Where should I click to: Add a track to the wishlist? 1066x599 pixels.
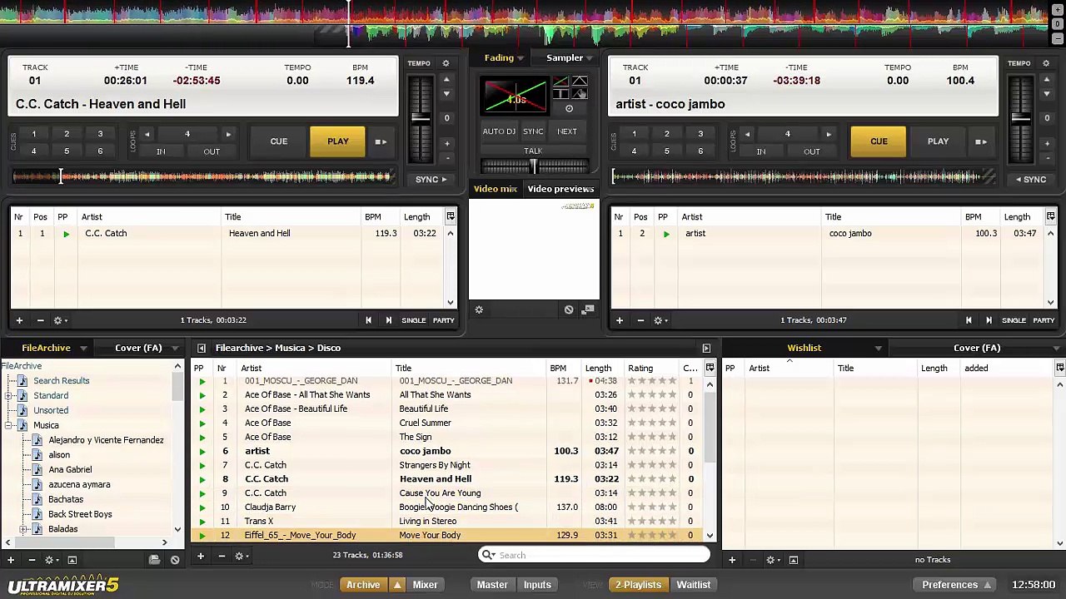[732, 560]
